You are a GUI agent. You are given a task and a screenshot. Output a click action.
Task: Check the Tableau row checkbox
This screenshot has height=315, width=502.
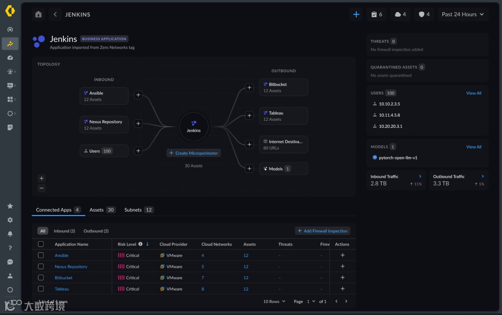click(x=40, y=289)
